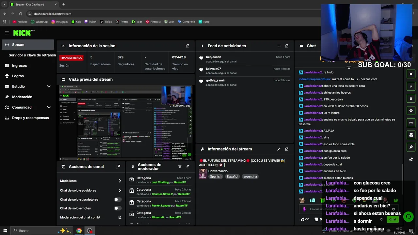The width and height of the screenshot is (418, 235).
Task: Pop out the Acciones de canal panel
Action: tap(118, 167)
